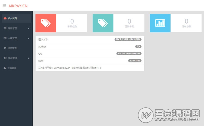Click the 卡密管理 card icon
Screen dimensions: 204x126
coord(5,38)
